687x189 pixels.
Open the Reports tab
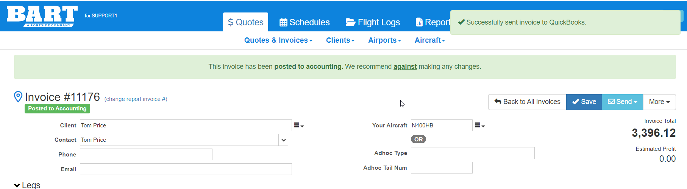433,22
